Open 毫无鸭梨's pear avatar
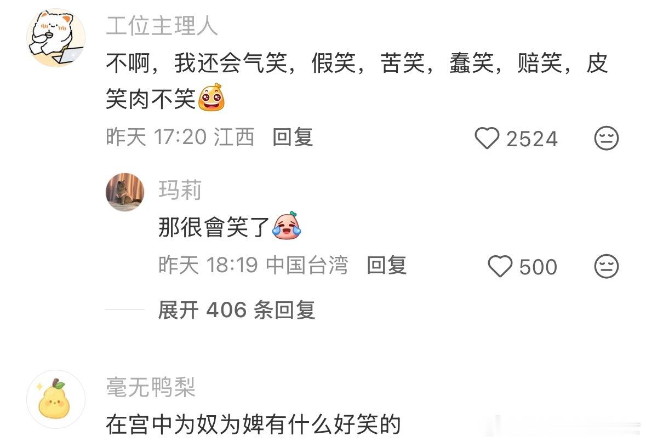Viewport: 646px width, 442px height. pyautogui.click(x=56, y=399)
